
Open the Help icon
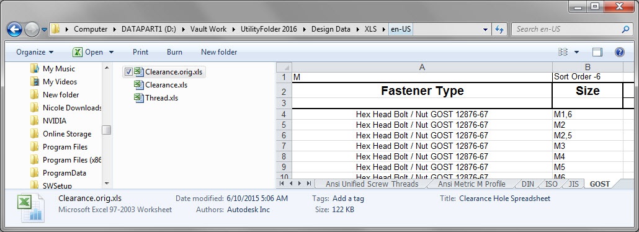[x=619, y=52]
